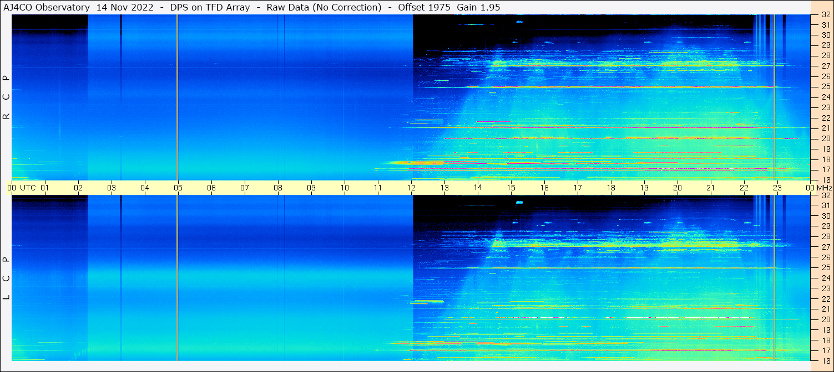The height and width of the screenshot is (372, 834).
Task: Click the 17 MHz label of RCP panel
Action: click(826, 169)
